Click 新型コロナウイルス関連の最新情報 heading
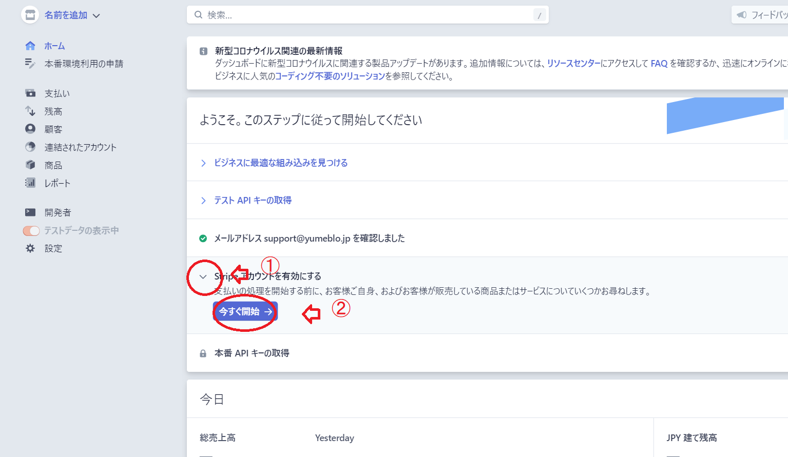 [279, 51]
